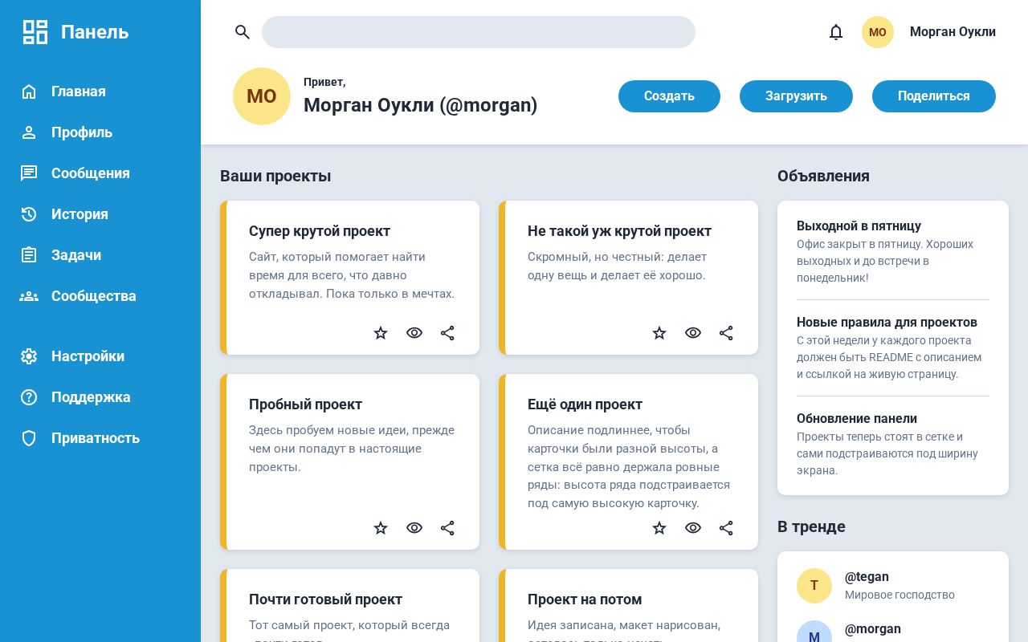This screenshot has width=1028, height=642.
Task: Star the Супер крутой проект card
Action: (x=381, y=333)
